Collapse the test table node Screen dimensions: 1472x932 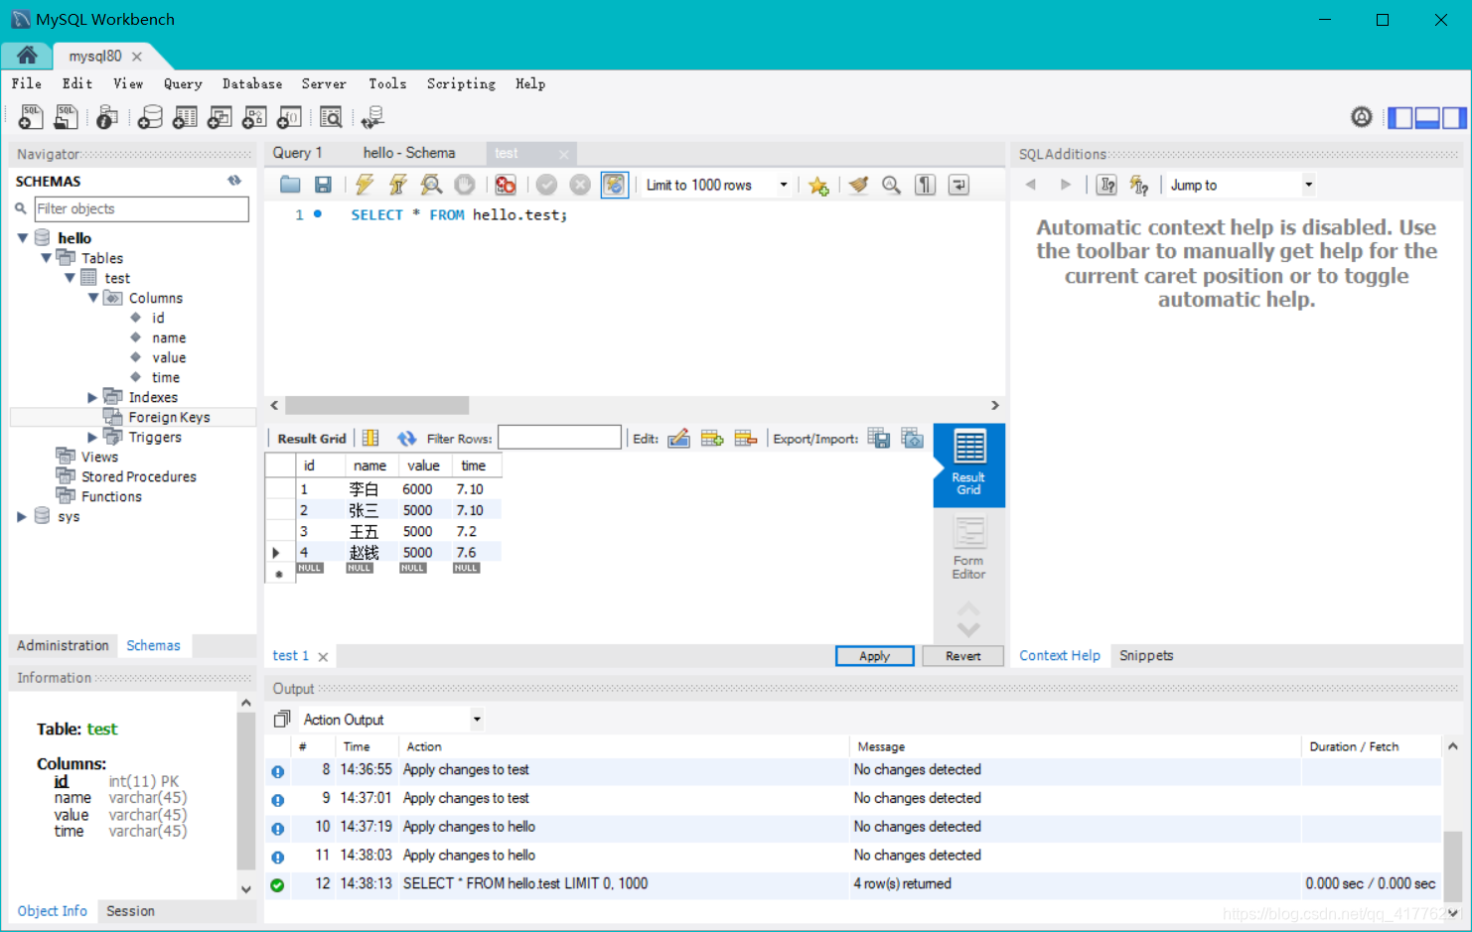70,278
